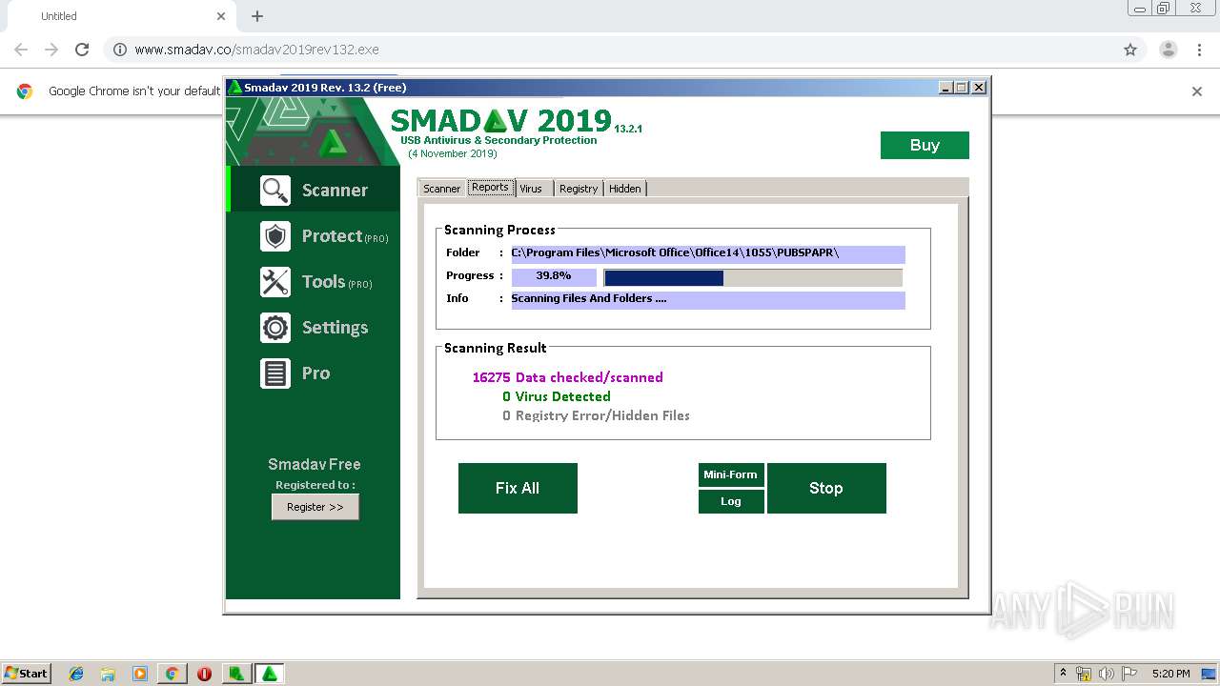The width and height of the screenshot is (1220, 686).
Task: Select the Protect shield icon
Action: [x=275, y=236]
